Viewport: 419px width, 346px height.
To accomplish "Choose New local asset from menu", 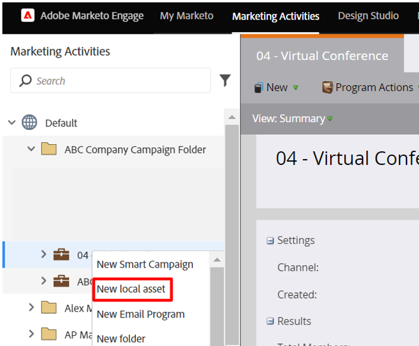I will (131, 289).
